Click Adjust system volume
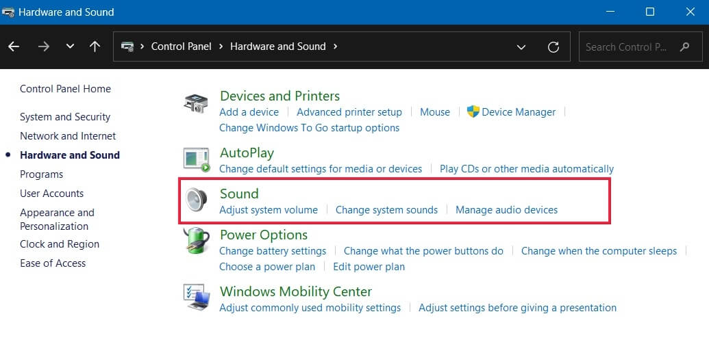709x355 pixels. click(x=269, y=210)
